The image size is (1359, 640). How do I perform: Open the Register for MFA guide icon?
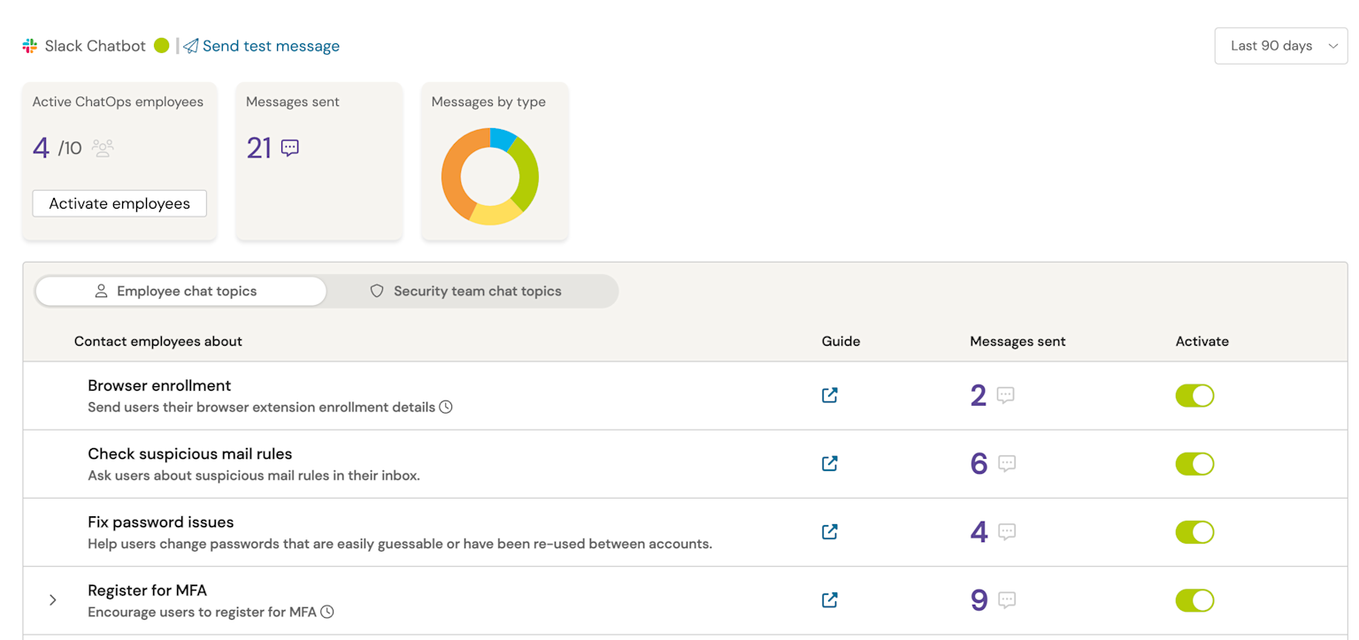point(829,599)
